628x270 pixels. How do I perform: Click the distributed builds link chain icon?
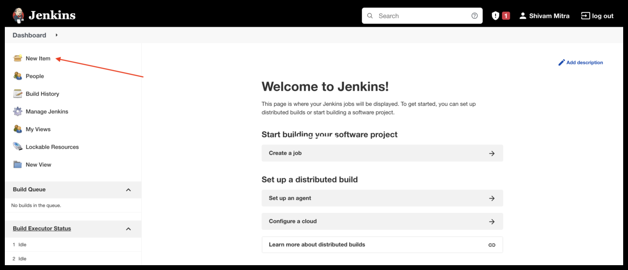click(x=492, y=245)
